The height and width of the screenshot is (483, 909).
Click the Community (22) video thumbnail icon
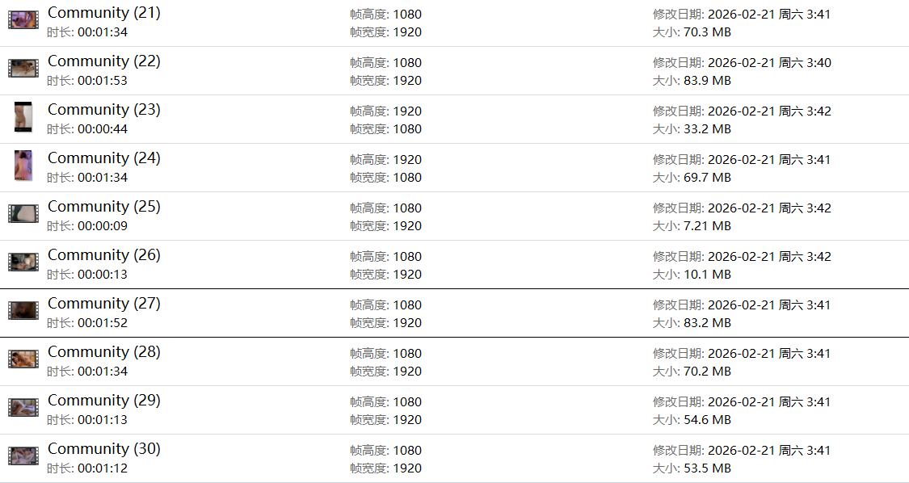[23, 69]
